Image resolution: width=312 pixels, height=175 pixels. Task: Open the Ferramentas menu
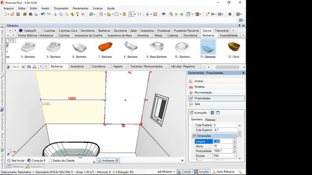(80, 8)
